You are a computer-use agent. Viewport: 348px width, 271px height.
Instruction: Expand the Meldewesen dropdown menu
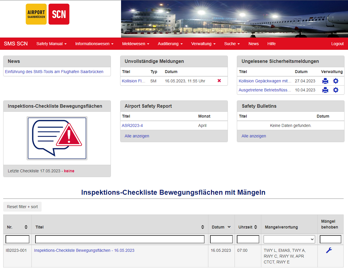tap(136, 44)
